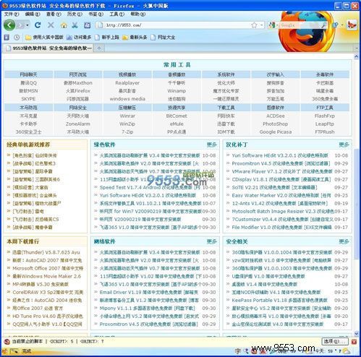Click 更多 in the 安全相关 section
The width and height of the screenshot is (361, 357).
pos(344,241)
